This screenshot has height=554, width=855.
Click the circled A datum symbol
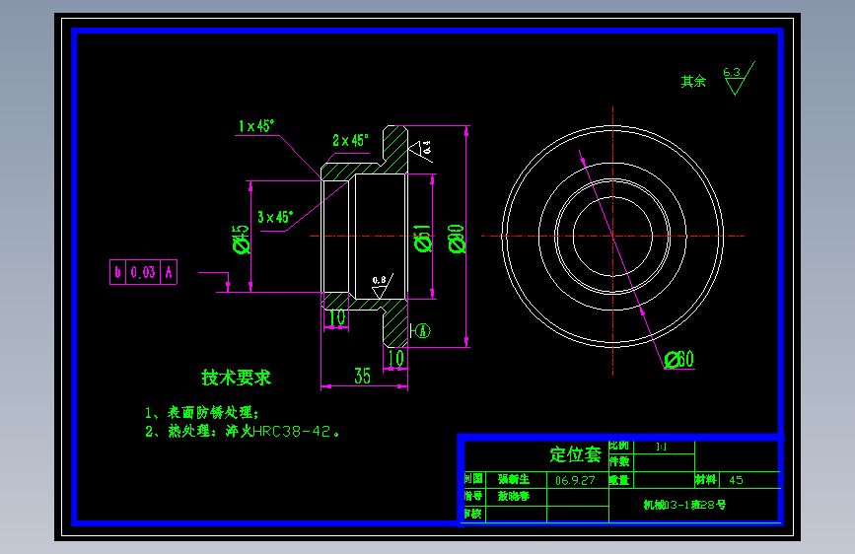pyautogui.click(x=423, y=330)
